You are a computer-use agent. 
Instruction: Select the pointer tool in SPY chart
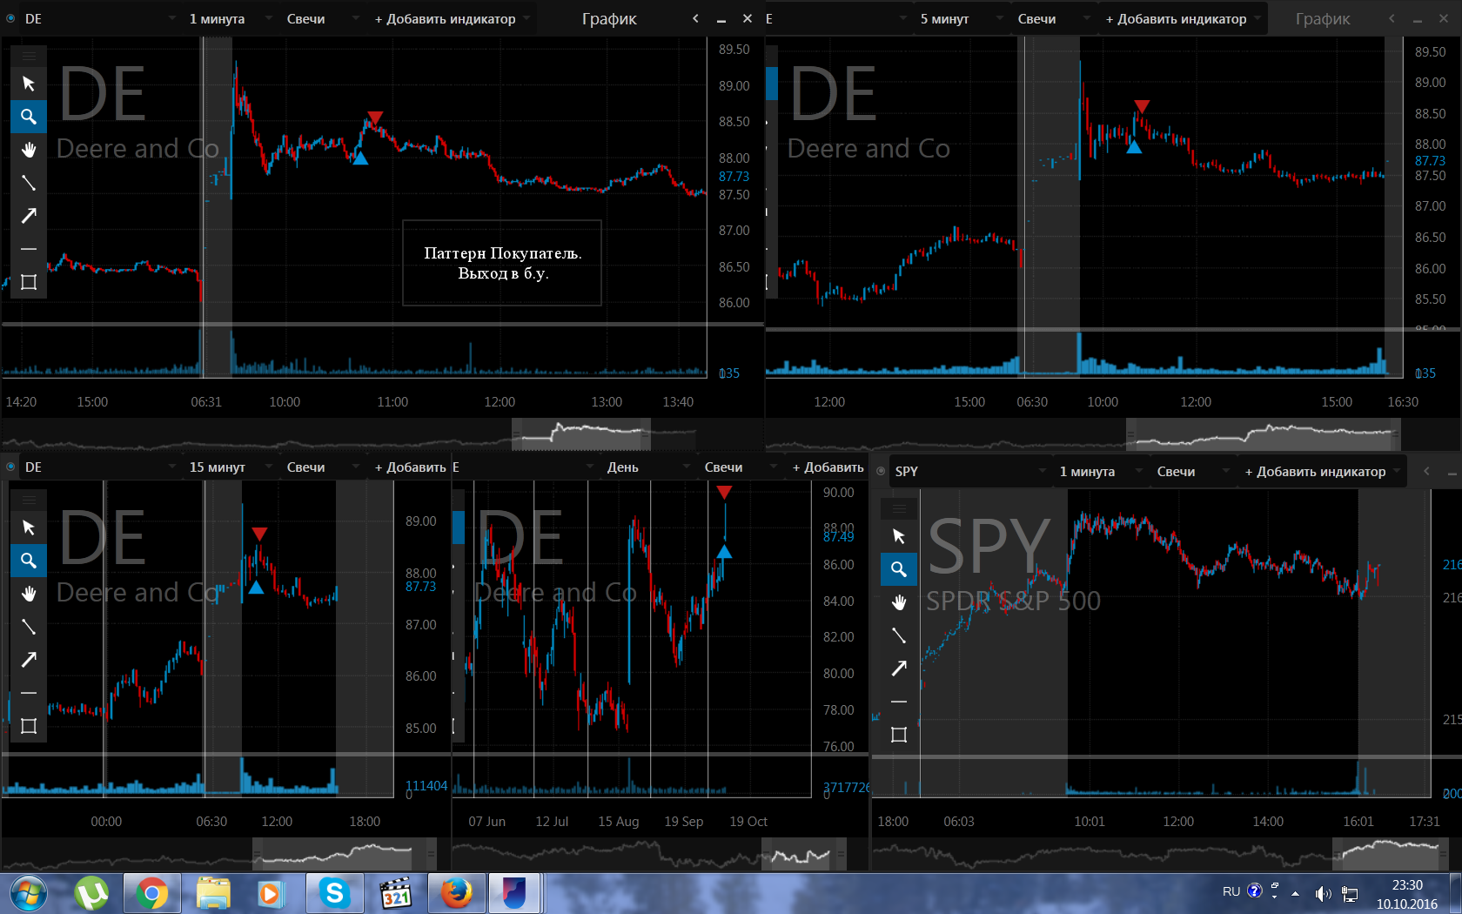[899, 536]
